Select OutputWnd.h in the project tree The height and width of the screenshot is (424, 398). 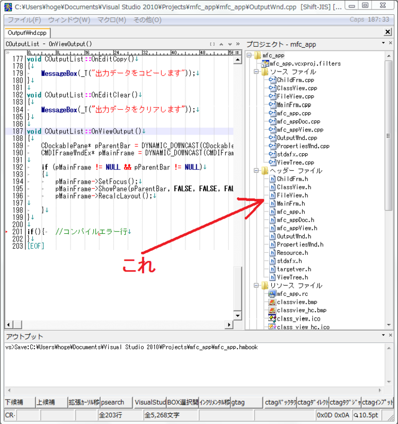pyautogui.click(x=294, y=236)
